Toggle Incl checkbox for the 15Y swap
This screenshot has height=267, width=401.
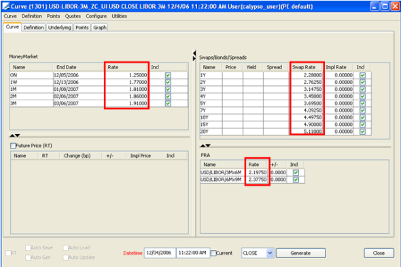(x=362, y=125)
